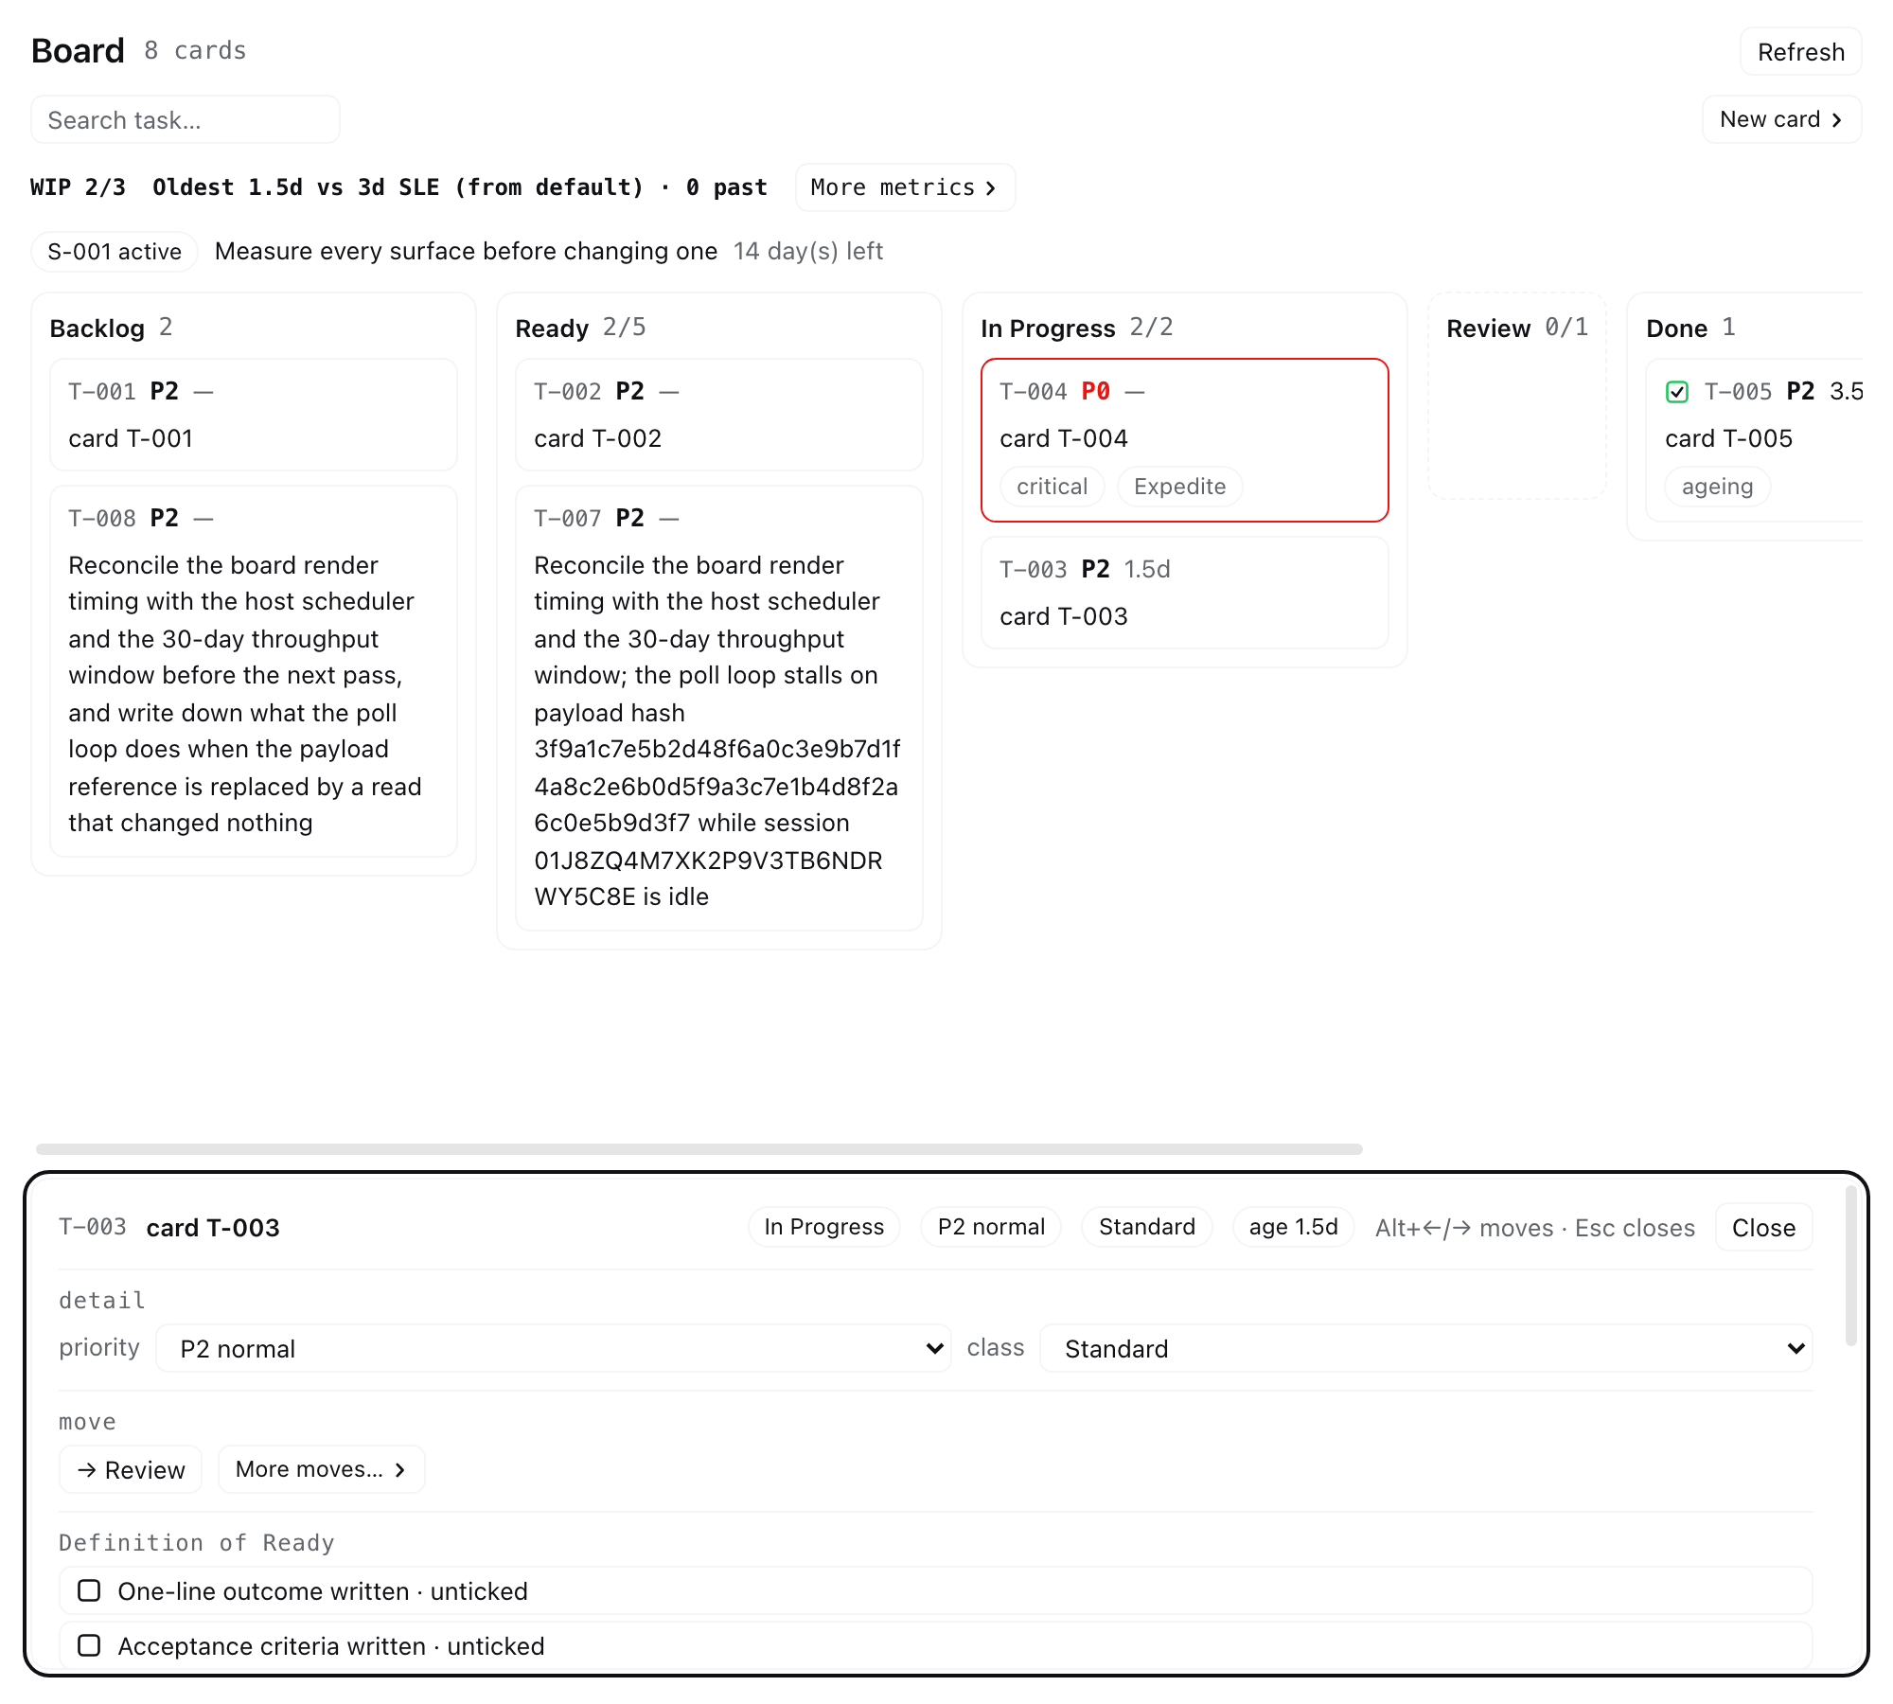Viewport: 1893px width, 1704px height.
Task: Click the 'Expedite' tag on T-004
Action: (x=1179, y=487)
